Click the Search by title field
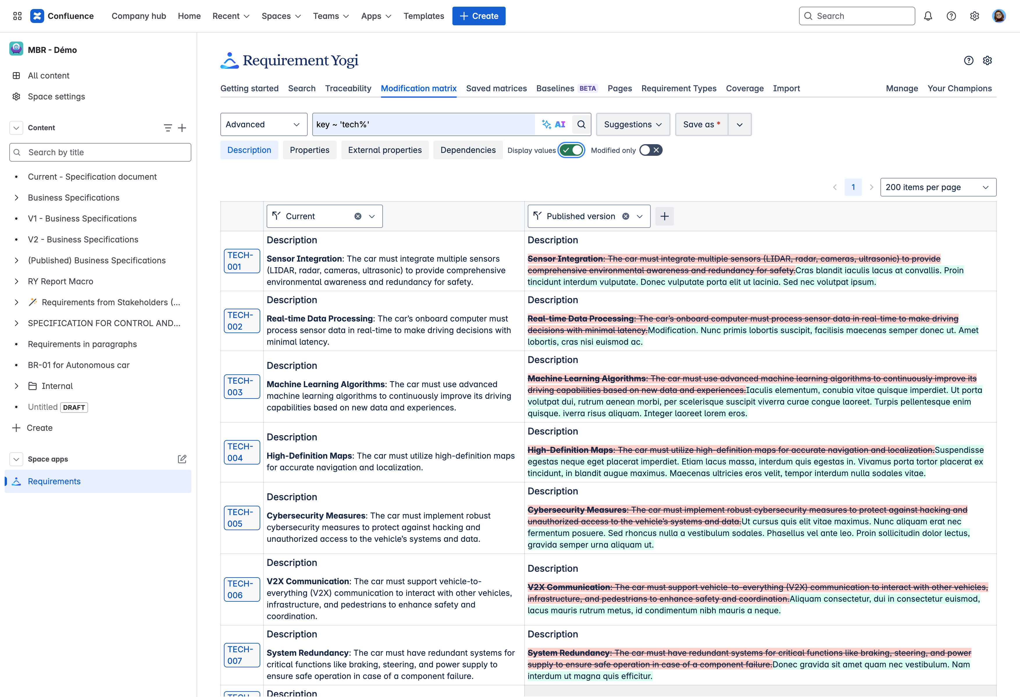The width and height of the screenshot is (1020, 697). [x=100, y=152]
